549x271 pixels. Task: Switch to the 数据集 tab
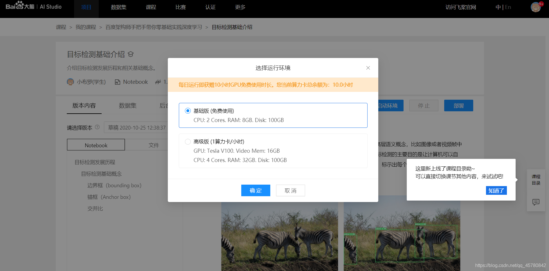click(x=128, y=106)
